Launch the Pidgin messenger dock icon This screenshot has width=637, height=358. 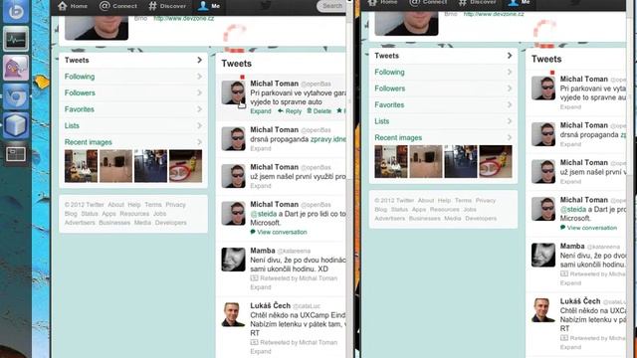[16, 68]
